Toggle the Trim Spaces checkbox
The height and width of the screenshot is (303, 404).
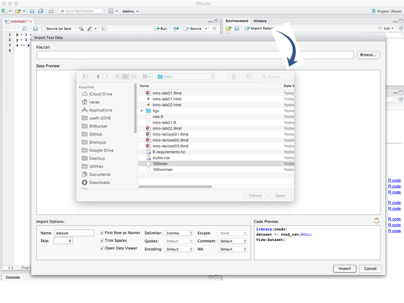(102, 241)
